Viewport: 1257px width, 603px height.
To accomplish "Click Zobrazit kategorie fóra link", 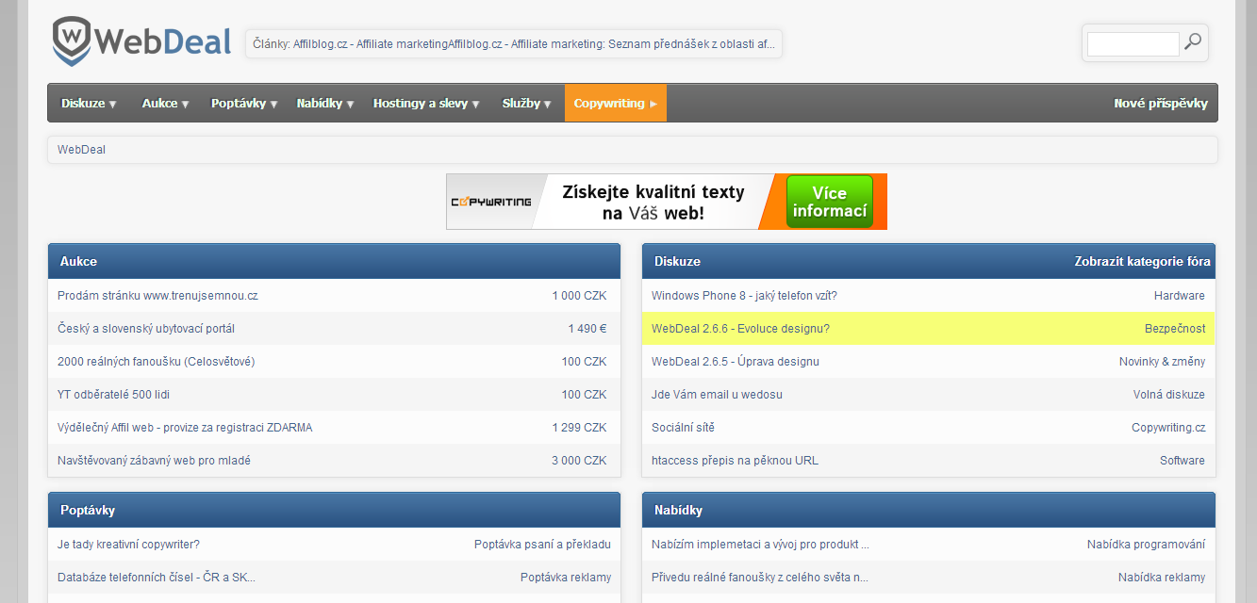I will (1142, 261).
